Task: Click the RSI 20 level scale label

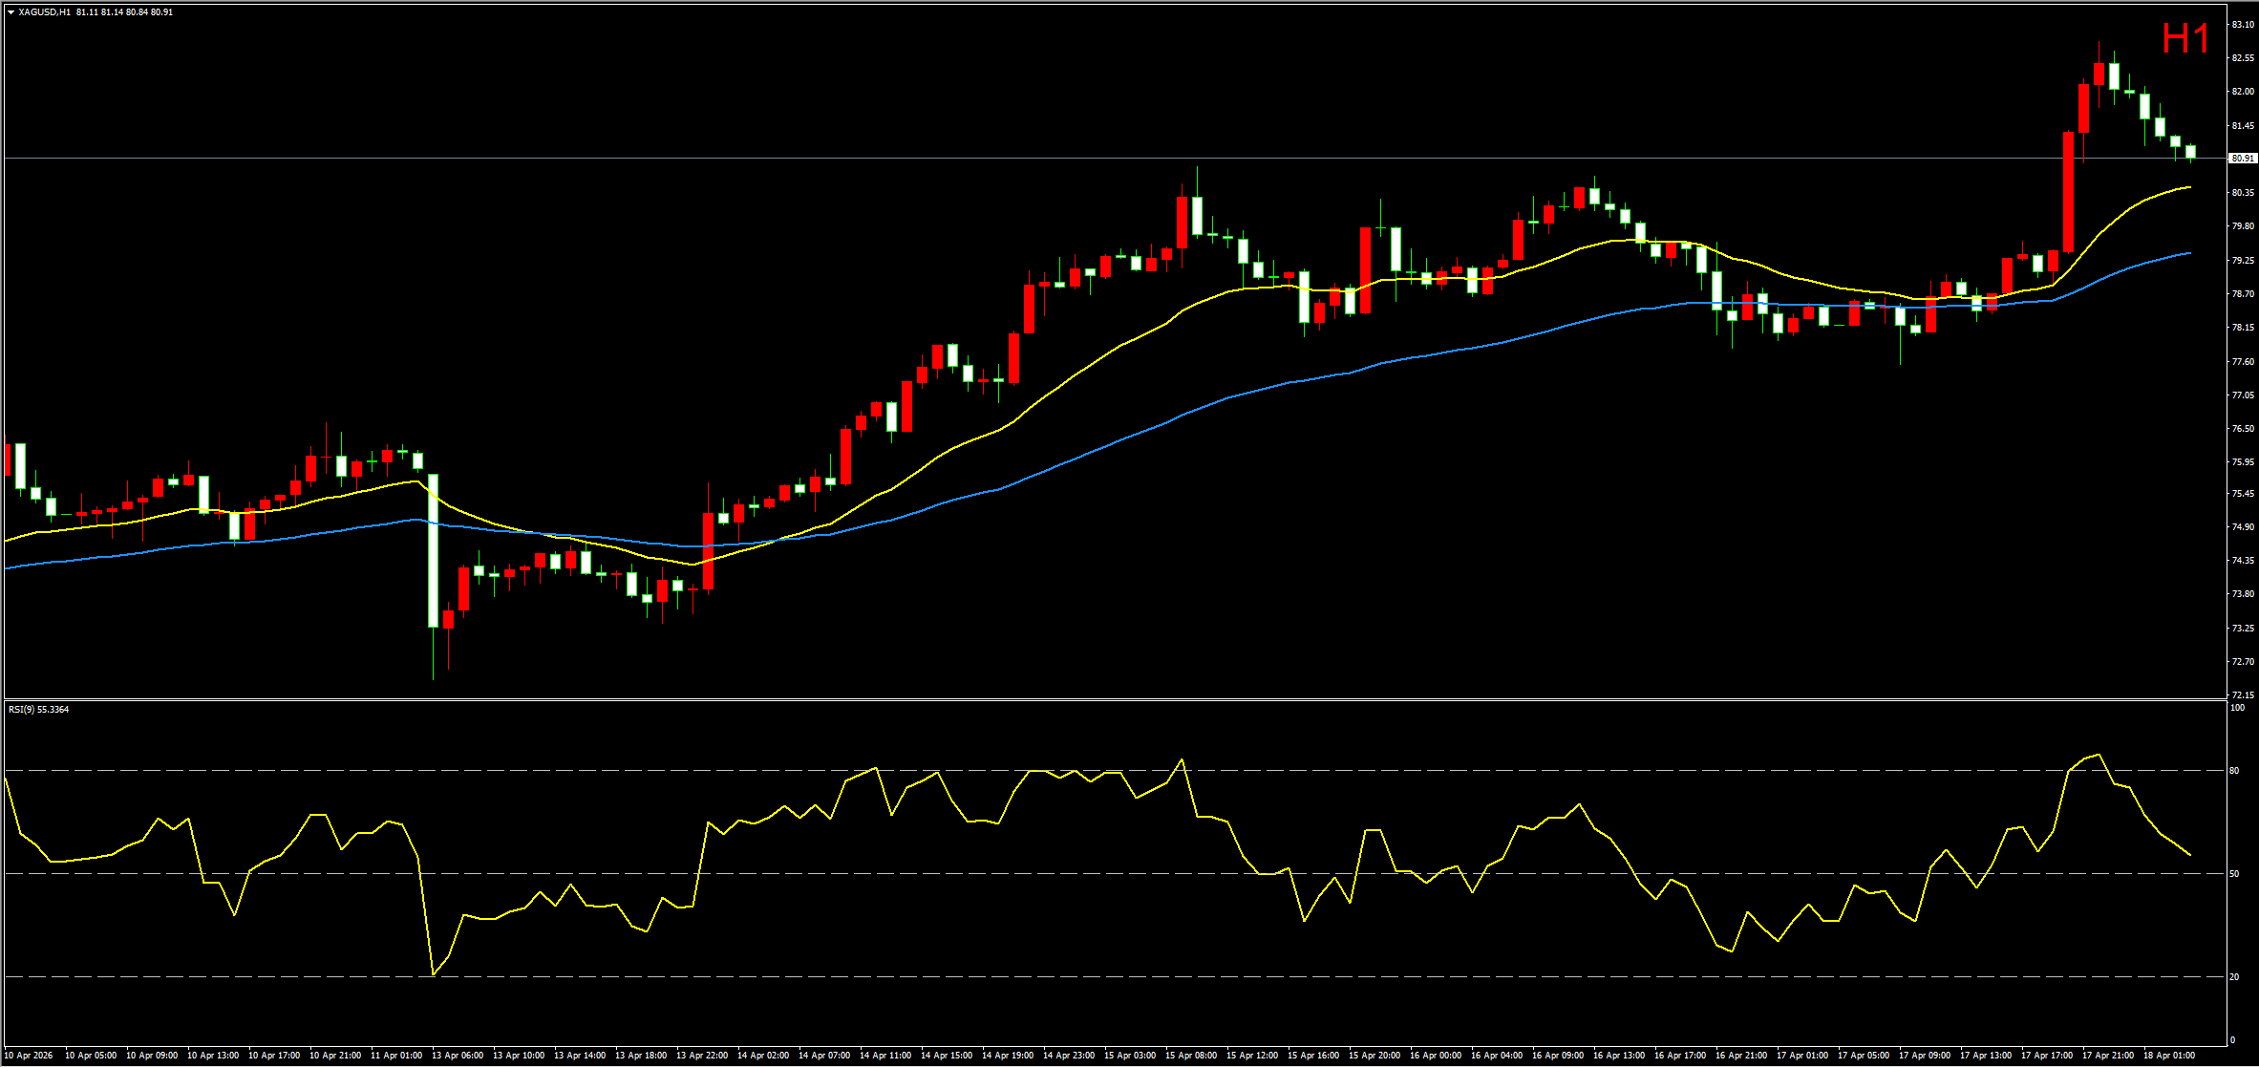Action: 2234,977
